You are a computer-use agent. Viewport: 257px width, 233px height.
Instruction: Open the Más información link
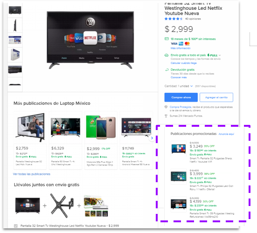(181, 48)
